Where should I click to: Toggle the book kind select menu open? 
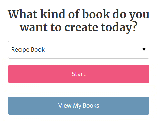point(79,50)
